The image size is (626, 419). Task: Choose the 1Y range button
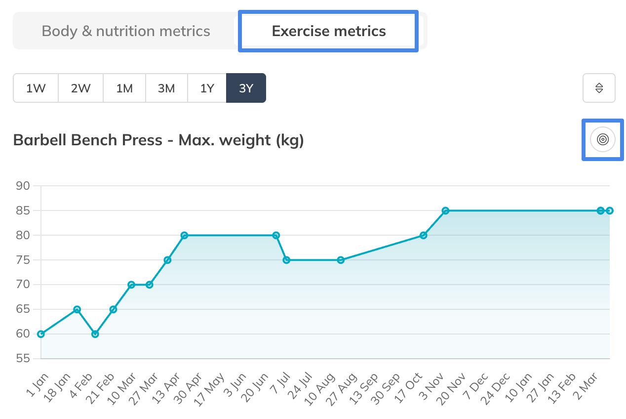point(207,88)
